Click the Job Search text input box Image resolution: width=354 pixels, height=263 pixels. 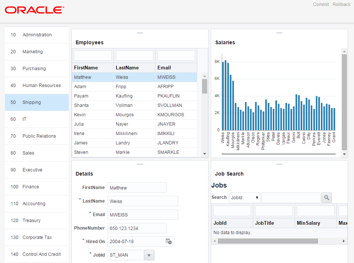pos(291,198)
